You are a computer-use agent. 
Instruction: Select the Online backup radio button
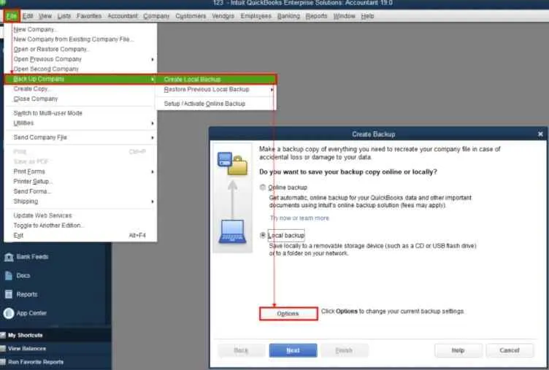pos(263,188)
